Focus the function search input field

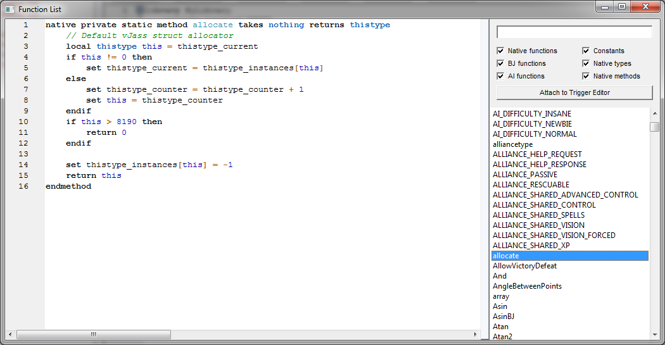tap(574, 32)
